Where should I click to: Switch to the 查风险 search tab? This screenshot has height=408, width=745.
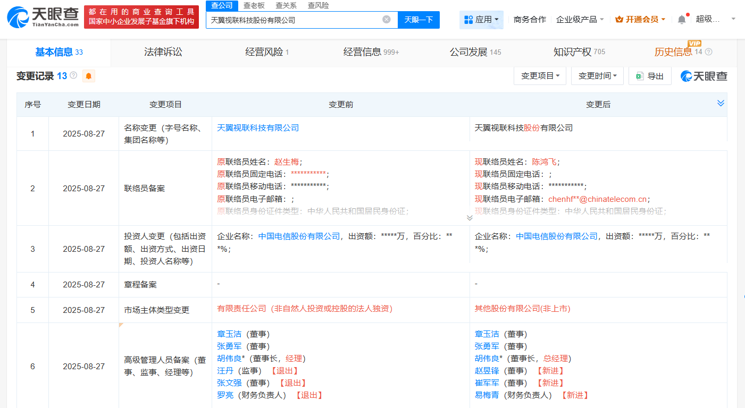click(318, 5)
